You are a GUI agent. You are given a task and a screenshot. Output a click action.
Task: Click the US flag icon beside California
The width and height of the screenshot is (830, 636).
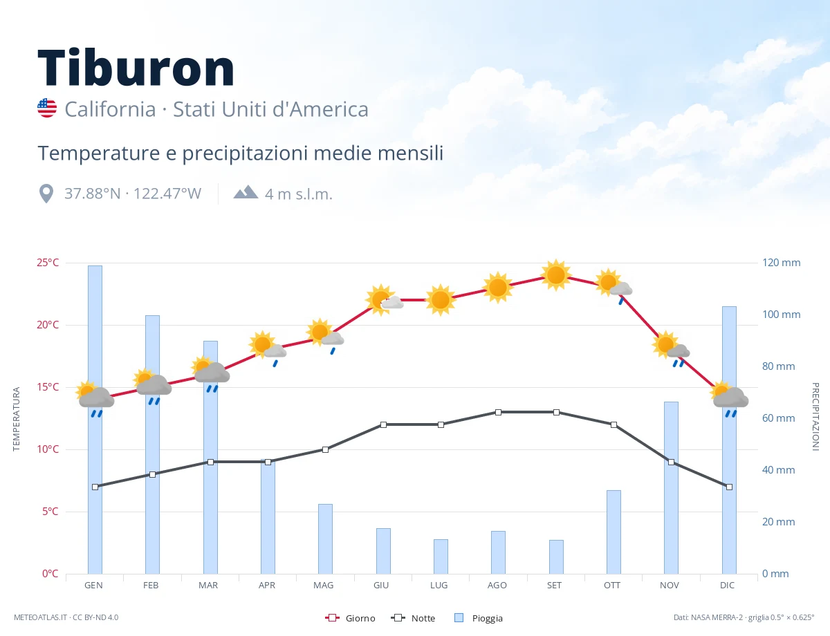(47, 108)
